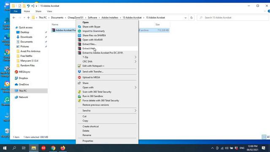Switch to Details view icon in status bar
The image size is (270, 152).
[x=264, y=137]
